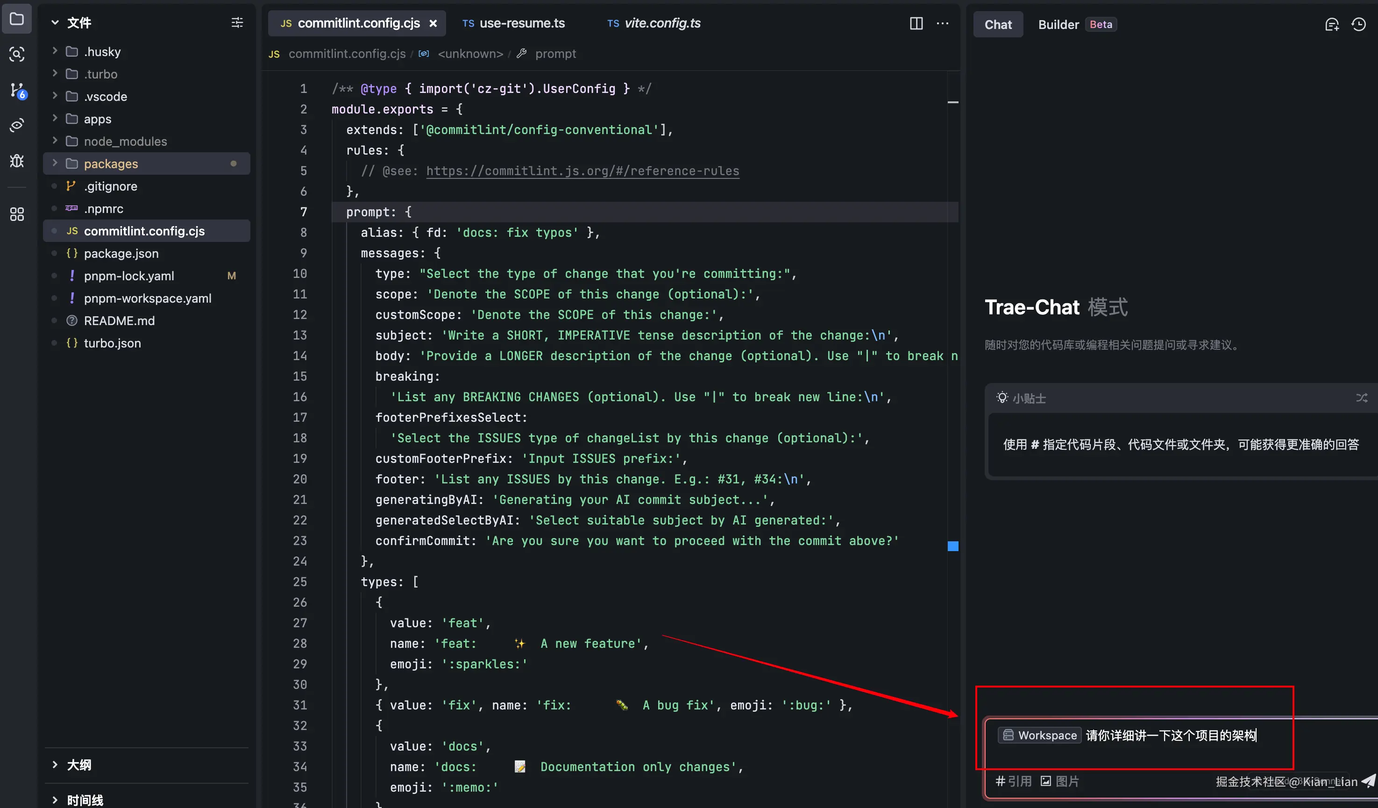Click file explorer filter settings icon
This screenshot has width=1378, height=808.
[237, 23]
